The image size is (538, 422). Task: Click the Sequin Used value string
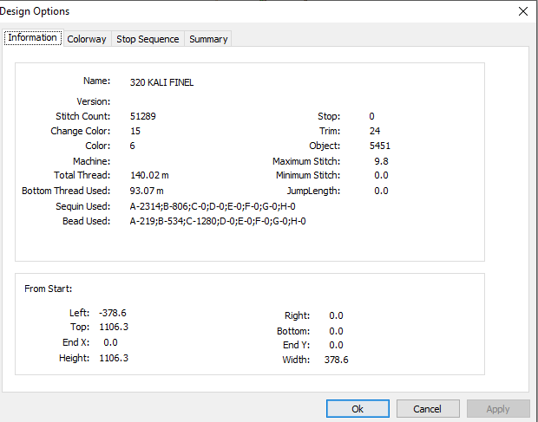(x=213, y=206)
